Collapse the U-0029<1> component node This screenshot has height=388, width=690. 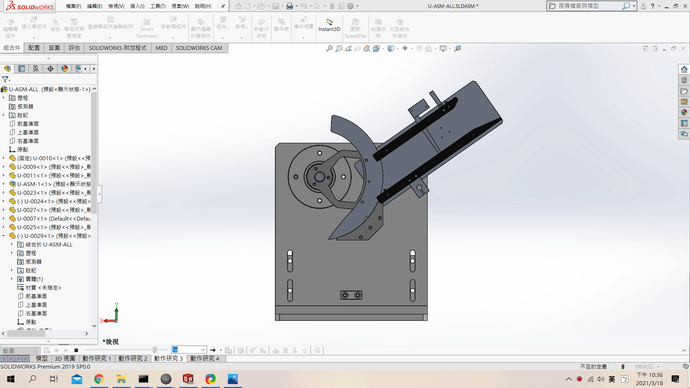click(x=4, y=236)
